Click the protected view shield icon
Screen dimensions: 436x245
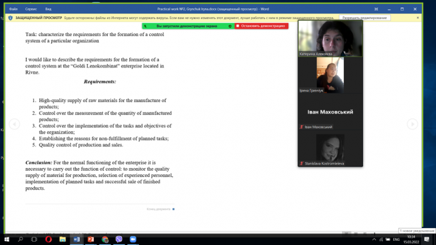(10, 18)
